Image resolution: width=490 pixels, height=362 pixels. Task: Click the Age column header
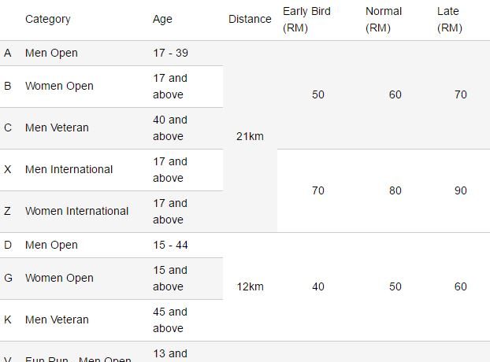tap(162, 20)
